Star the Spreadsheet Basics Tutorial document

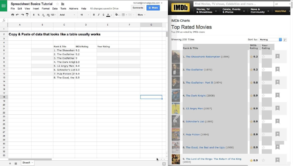pos(58,4)
